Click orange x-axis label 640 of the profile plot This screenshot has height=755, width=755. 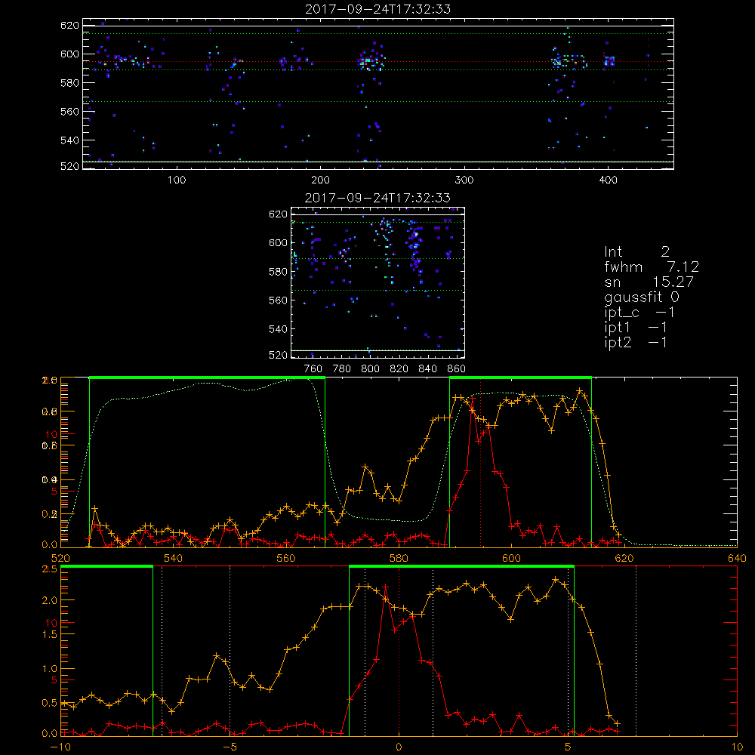(737, 558)
